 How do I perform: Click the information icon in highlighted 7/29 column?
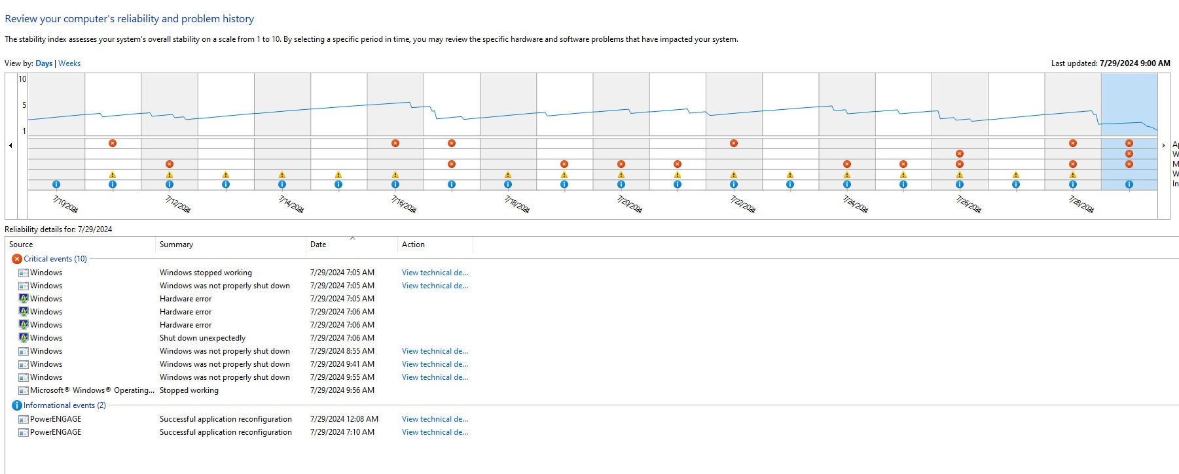[x=1129, y=184]
